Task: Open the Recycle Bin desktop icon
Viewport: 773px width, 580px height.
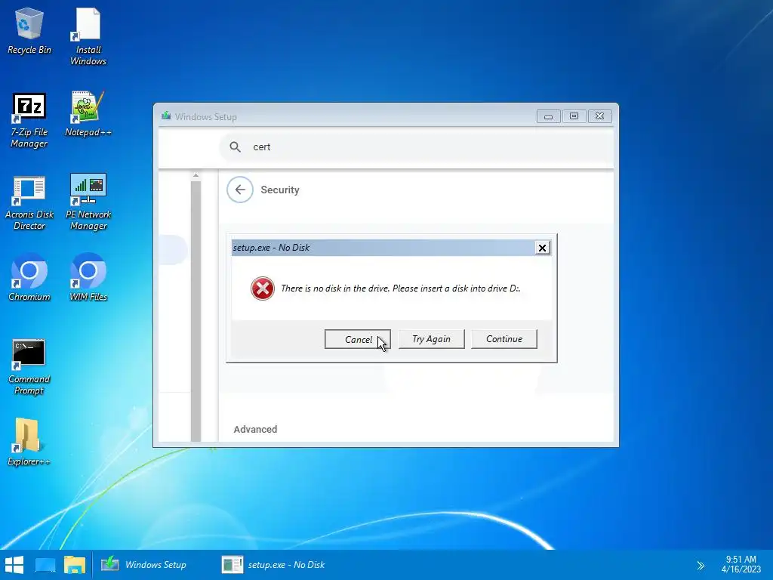Action: (29, 30)
